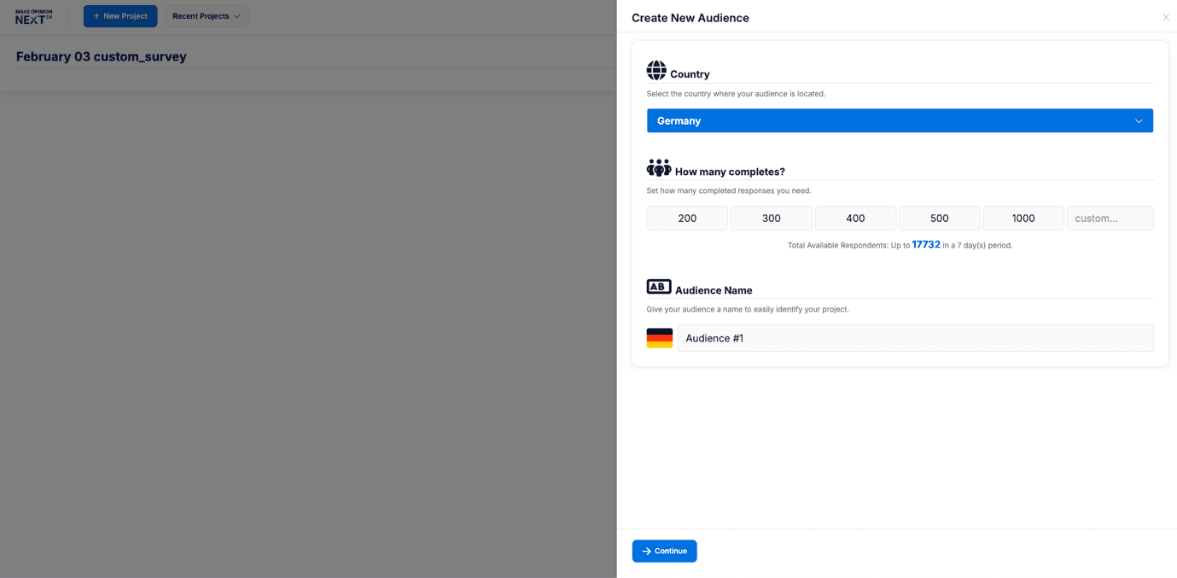
Task: Click the 17732 available respondents link
Action: 926,244
